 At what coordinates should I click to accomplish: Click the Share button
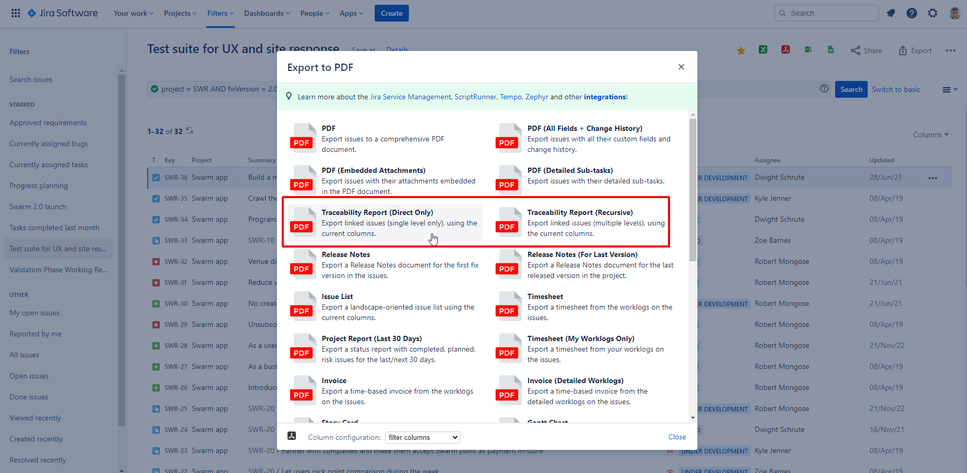[x=867, y=50]
